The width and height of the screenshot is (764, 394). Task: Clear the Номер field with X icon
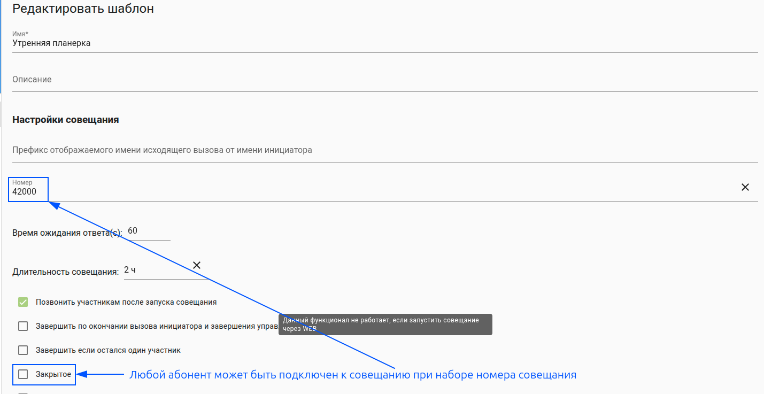click(x=745, y=187)
